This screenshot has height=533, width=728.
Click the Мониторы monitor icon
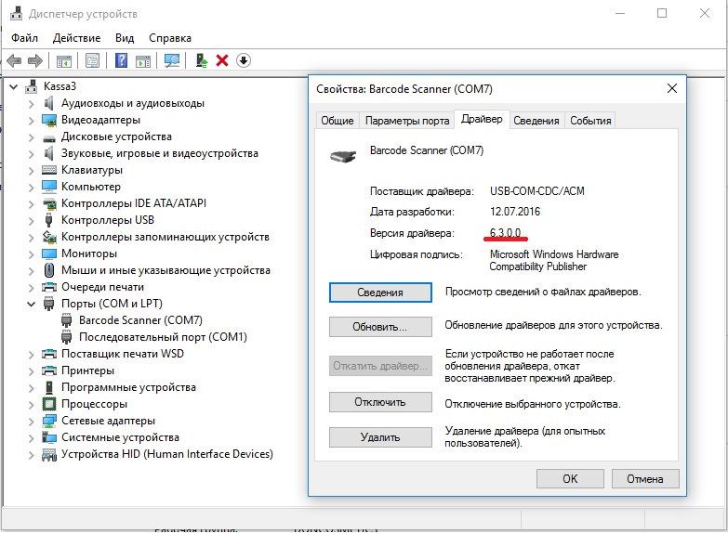pos(48,253)
